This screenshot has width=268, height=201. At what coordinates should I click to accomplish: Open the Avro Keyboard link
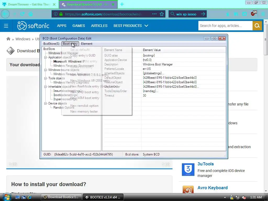(213, 188)
